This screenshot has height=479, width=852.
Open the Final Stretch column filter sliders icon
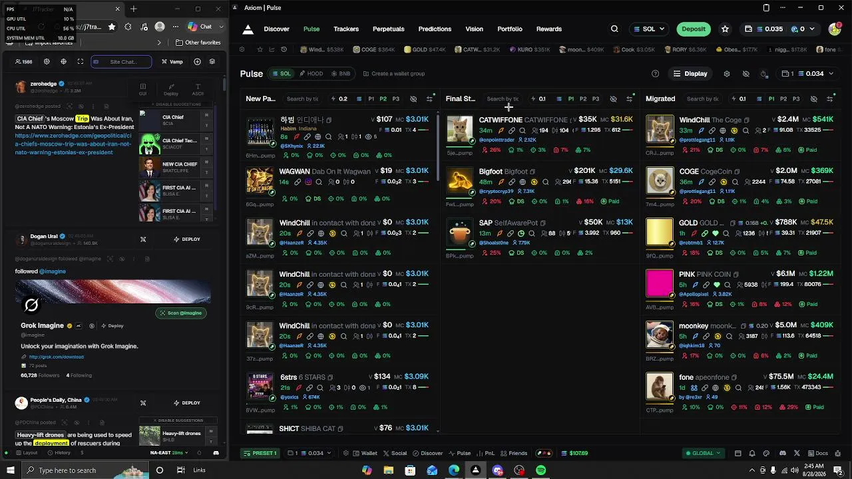coord(629,99)
